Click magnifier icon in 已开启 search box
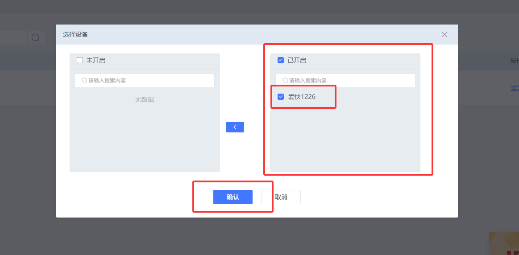The image size is (519, 255). pos(285,81)
